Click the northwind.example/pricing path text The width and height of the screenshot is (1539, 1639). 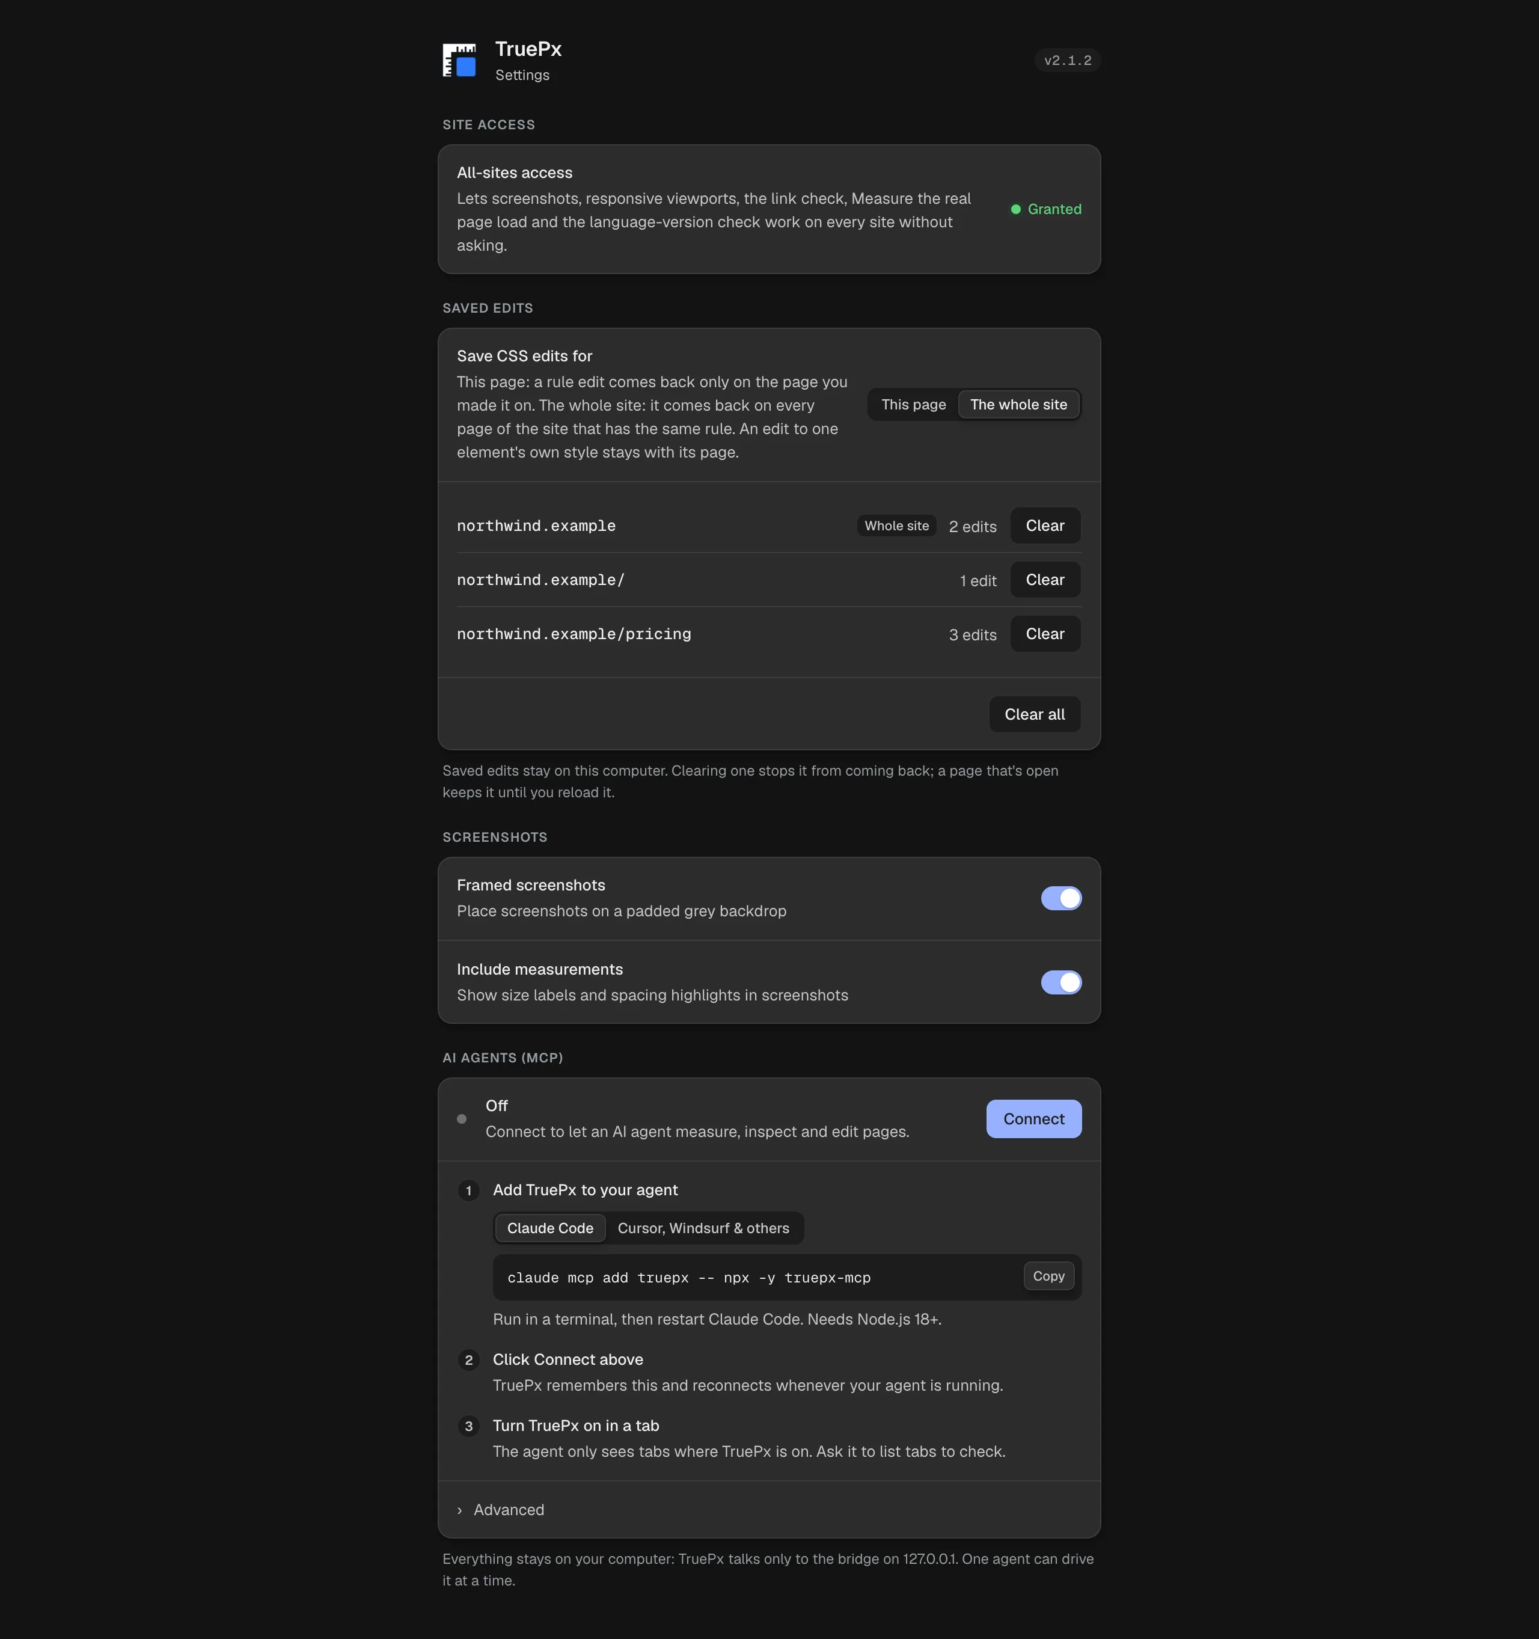point(574,634)
